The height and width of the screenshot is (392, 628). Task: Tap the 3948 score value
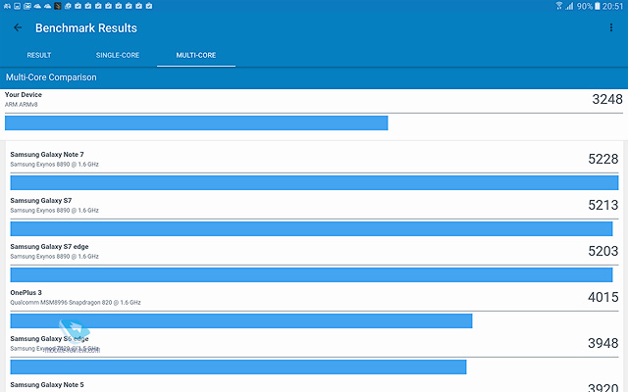603,343
